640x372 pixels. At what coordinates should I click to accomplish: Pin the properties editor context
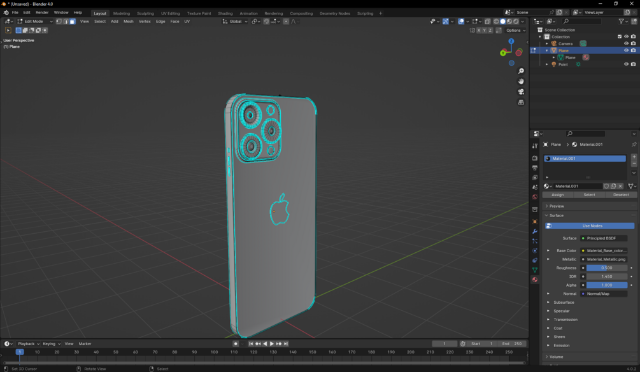(634, 145)
